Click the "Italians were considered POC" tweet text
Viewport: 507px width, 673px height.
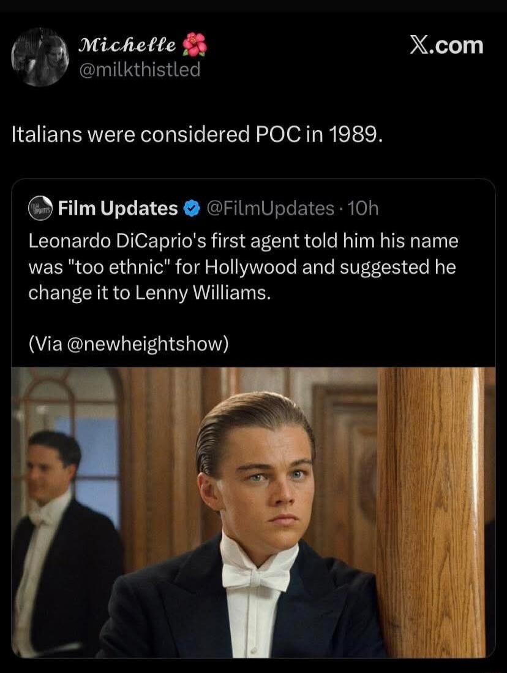click(197, 134)
